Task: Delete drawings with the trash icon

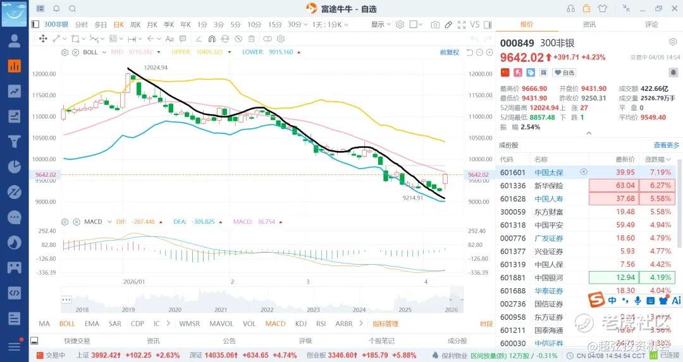Action: (x=251, y=39)
